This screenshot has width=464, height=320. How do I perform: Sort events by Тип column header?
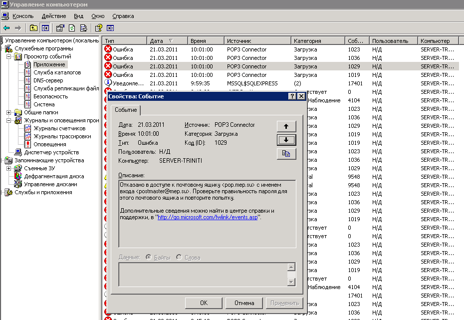coord(125,41)
